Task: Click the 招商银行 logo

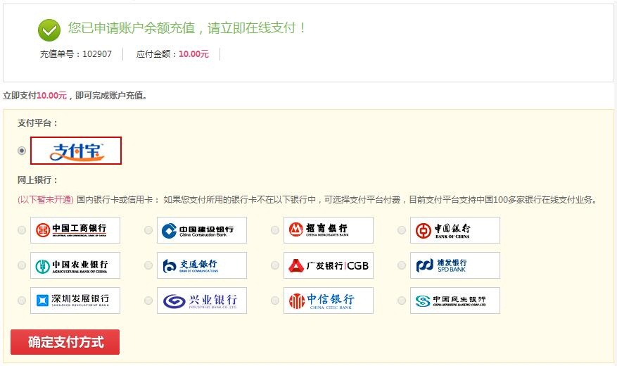Action: (329, 230)
